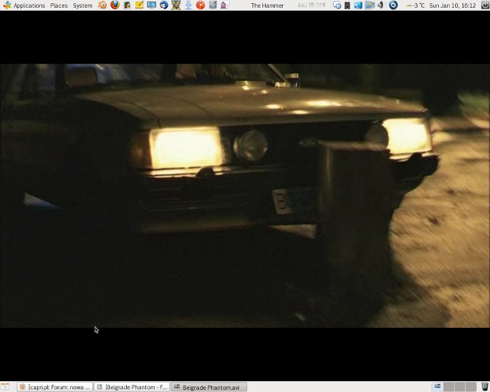Image resolution: width=490 pixels, height=392 pixels.
Task: Pause the music playback
Action: (x=311, y=5)
